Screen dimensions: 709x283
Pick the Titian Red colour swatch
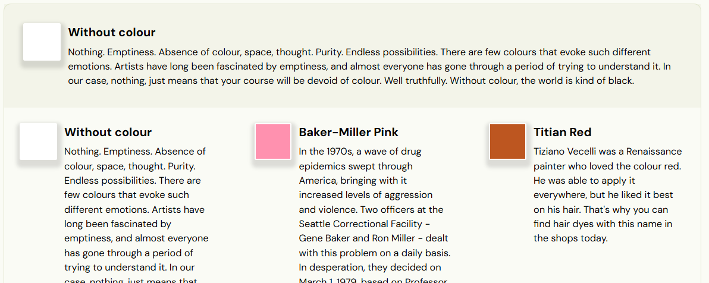(x=507, y=141)
